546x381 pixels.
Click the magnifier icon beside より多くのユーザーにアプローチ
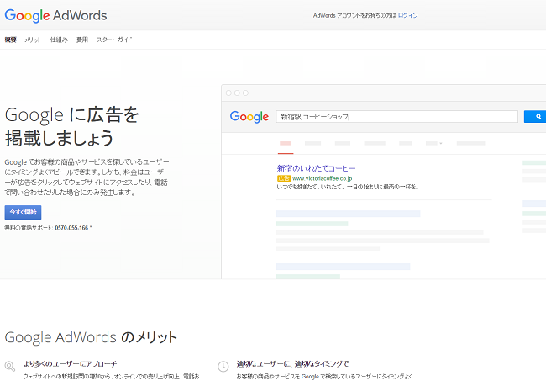tap(10, 366)
